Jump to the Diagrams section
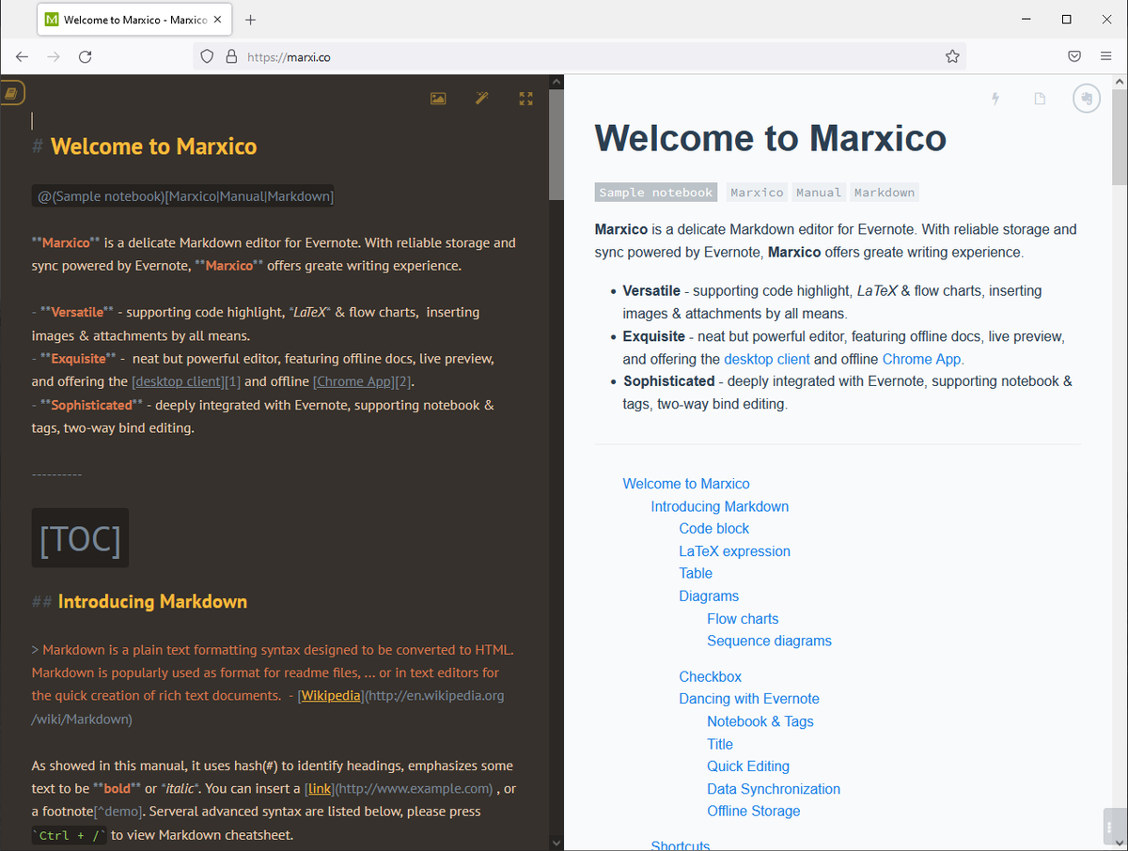 (x=709, y=596)
